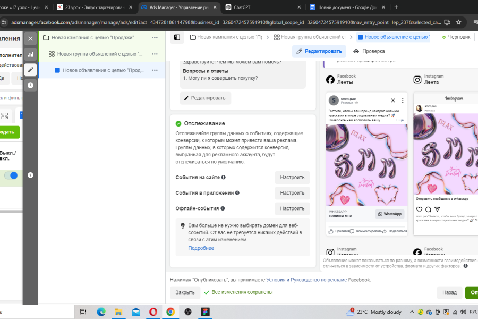478x319 pixels.
Task: Click the green publish button
Action: click(472, 292)
